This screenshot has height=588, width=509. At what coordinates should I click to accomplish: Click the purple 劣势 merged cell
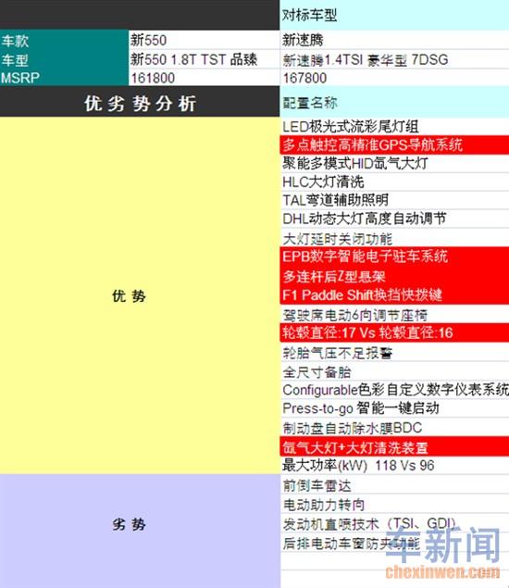pos(140,531)
